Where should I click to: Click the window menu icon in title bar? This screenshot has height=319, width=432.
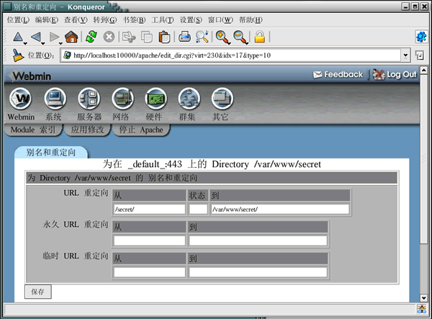coord(8,6)
